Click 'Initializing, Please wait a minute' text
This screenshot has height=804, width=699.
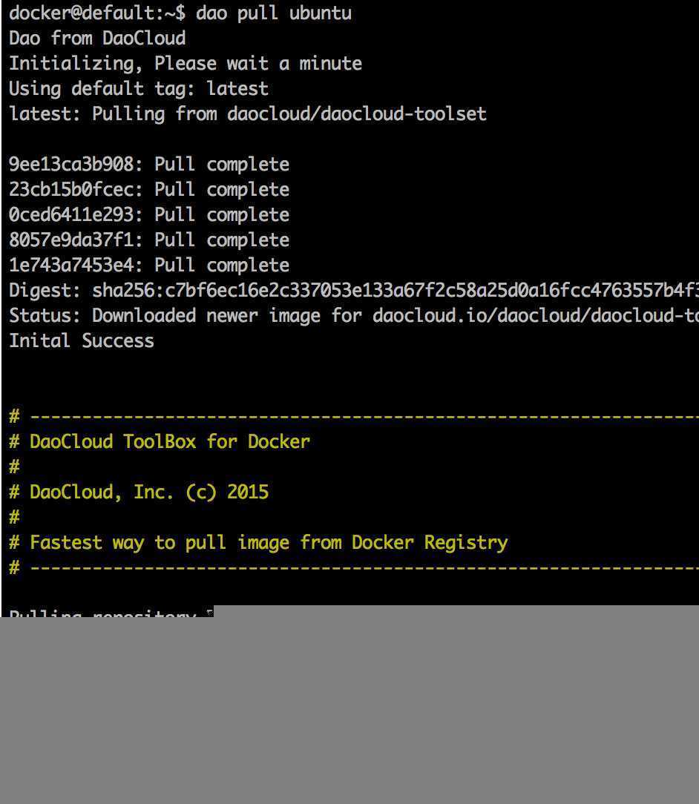pyautogui.click(x=186, y=64)
